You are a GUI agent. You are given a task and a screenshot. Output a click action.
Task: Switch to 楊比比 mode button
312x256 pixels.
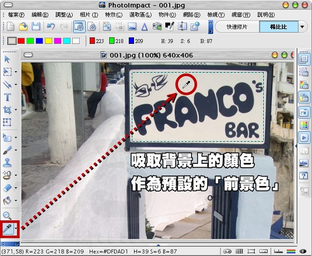pyautogui.click(x=278, y=27)
